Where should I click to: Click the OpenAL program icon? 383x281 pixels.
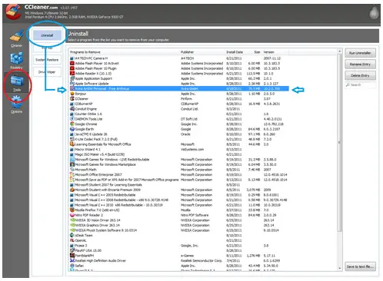pos(72,240)
